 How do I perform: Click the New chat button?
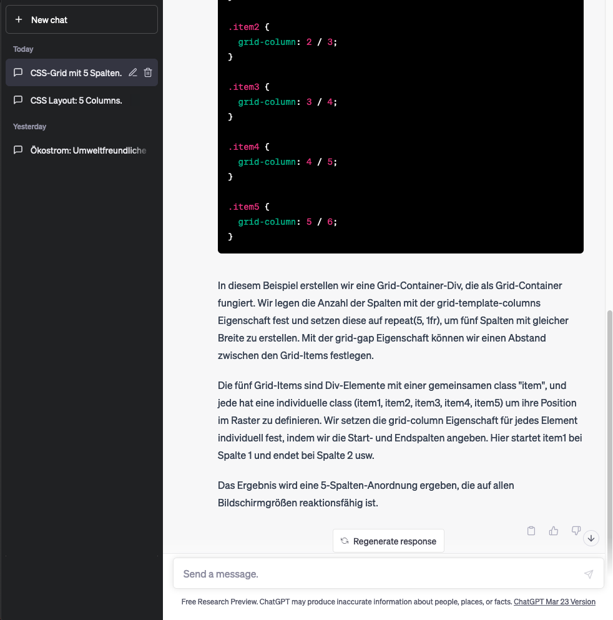tap(81, 20)
